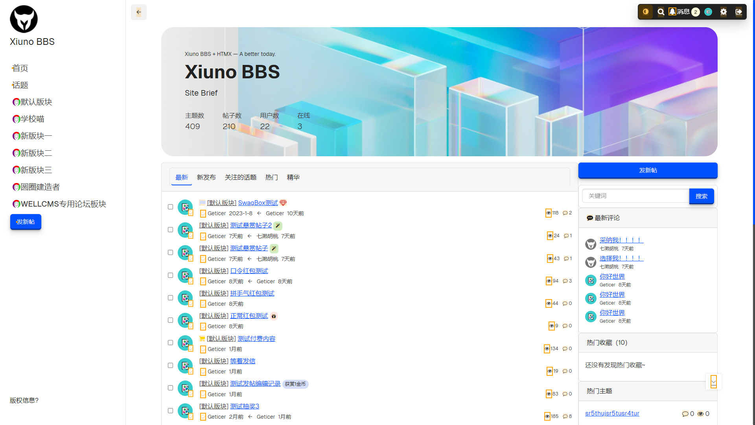The width and height of the screenshot is (755, 425).
Task: Collapse the sidebar with the back arrow button
Action: pyautogui.click(x=139, y=12)
